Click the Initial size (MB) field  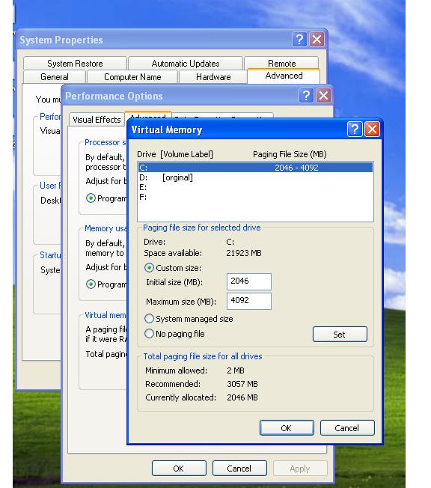[249, 281]
